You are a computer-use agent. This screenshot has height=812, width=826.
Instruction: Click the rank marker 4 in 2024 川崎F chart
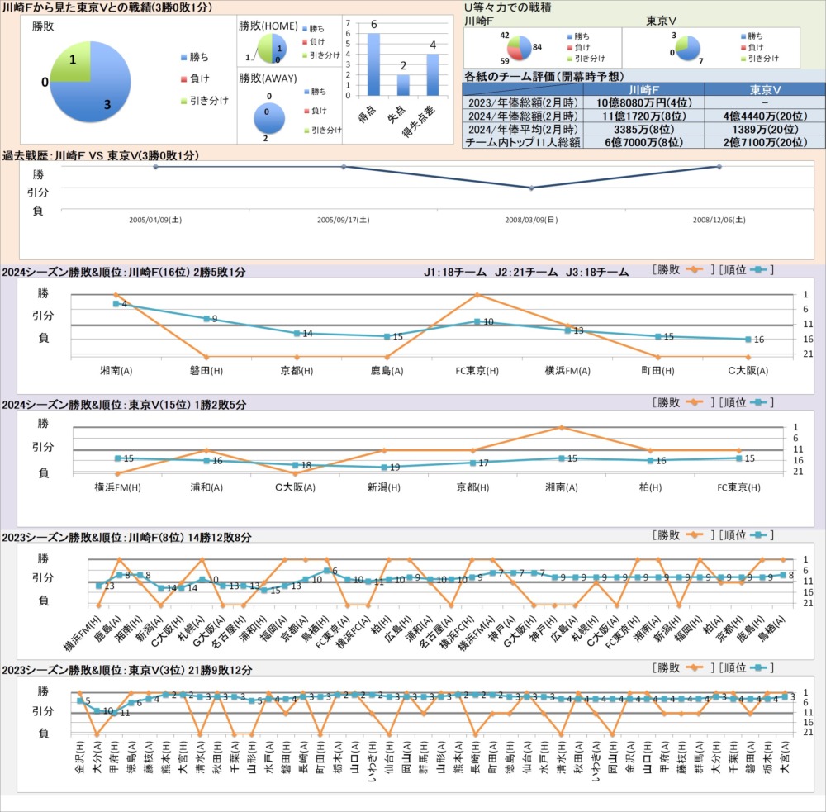116,303
